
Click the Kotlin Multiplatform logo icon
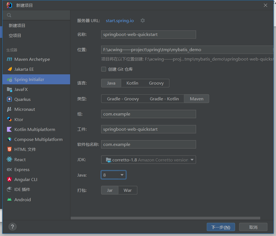click(x=9, y=129)
